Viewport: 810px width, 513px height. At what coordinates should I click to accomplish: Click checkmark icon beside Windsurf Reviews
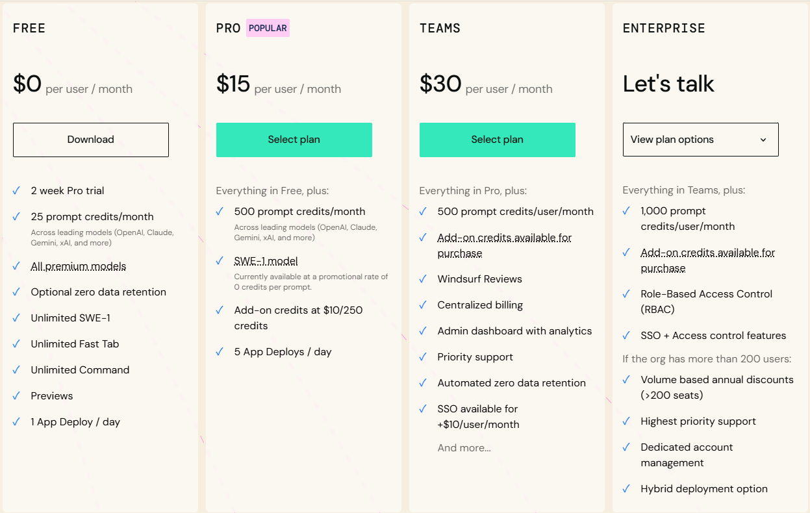pos(423,279)
